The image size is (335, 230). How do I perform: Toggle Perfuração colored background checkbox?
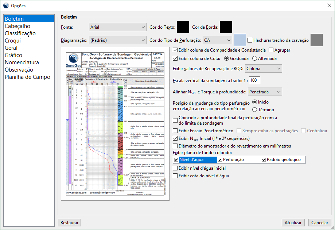coord(220,160)
